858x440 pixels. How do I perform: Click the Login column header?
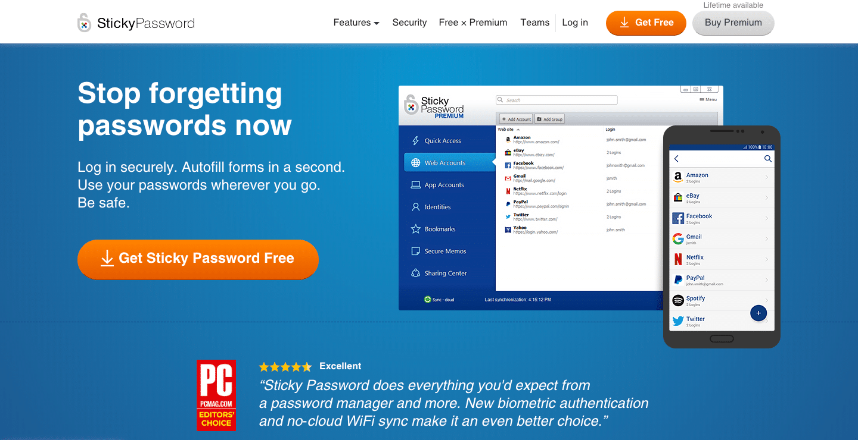click(610, 129)
